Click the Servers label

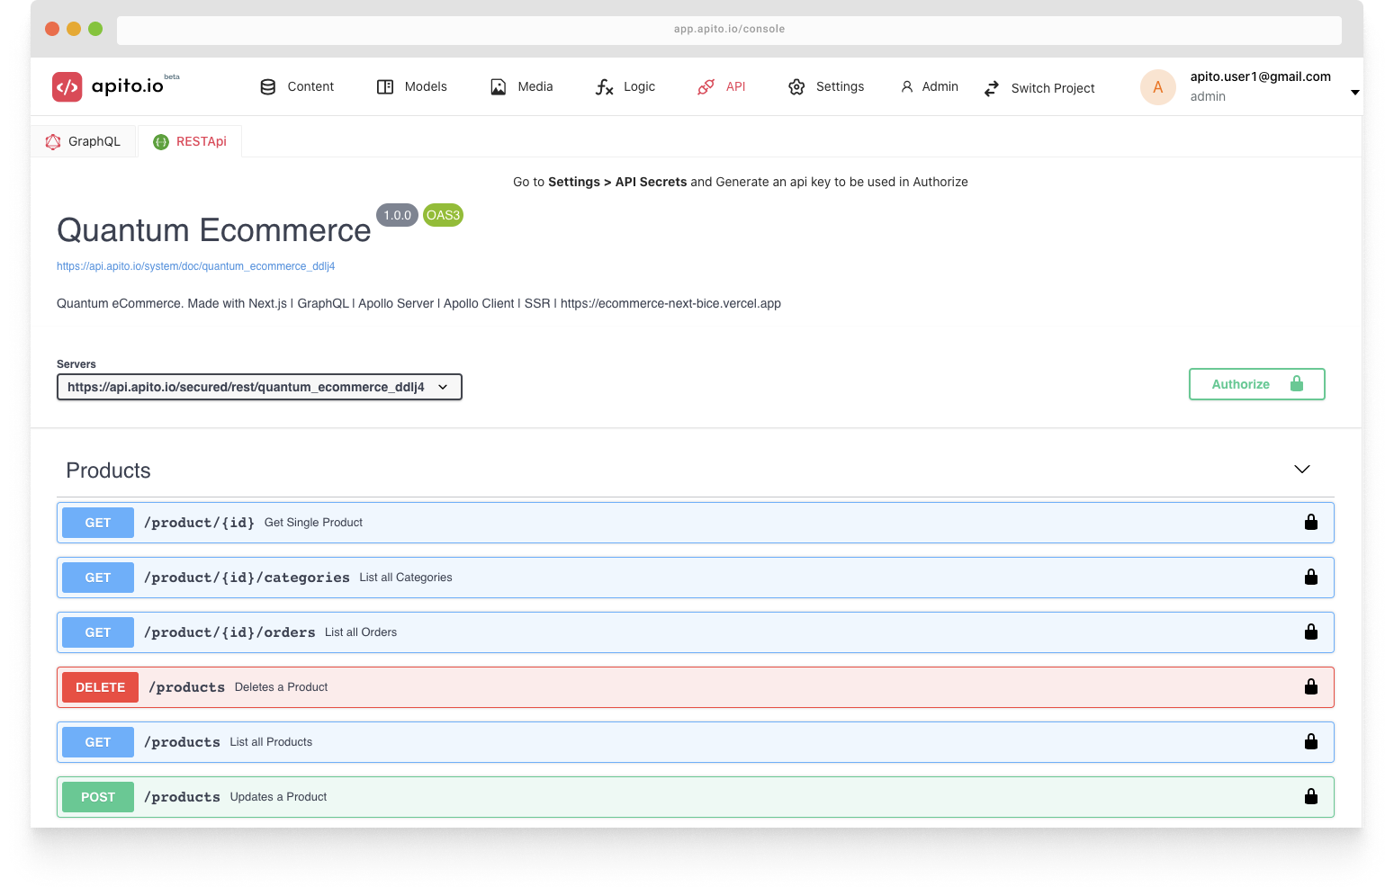click(76, 364)
